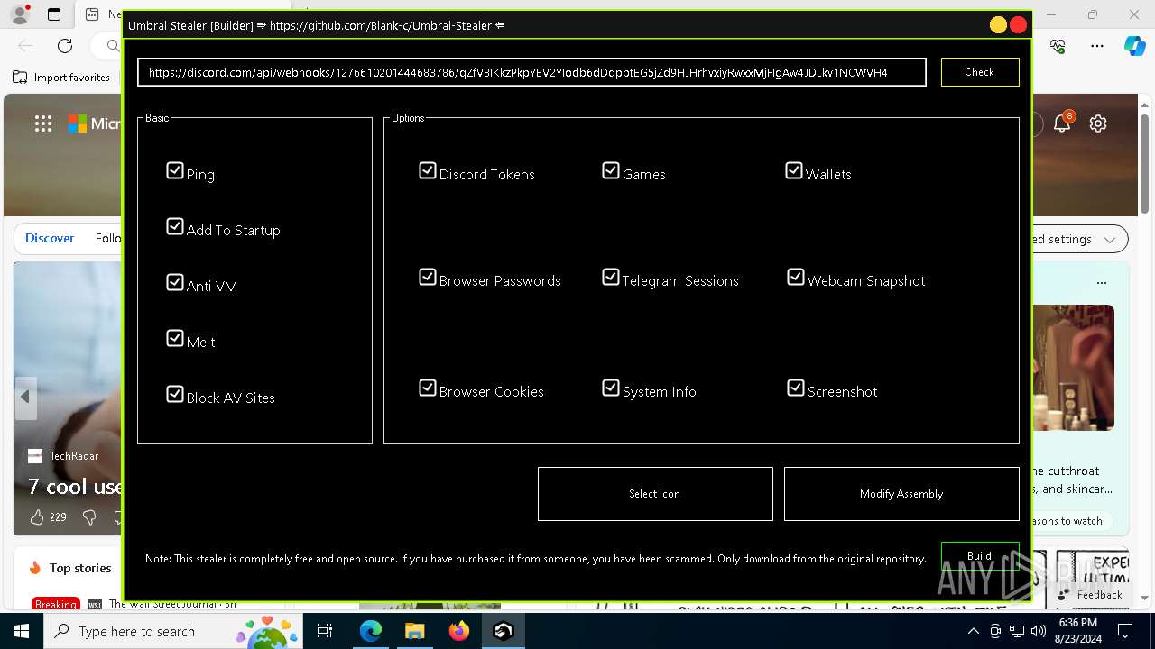Open notifications bell with badge 8
The image size is (1155, 649).
point(1062,123)
